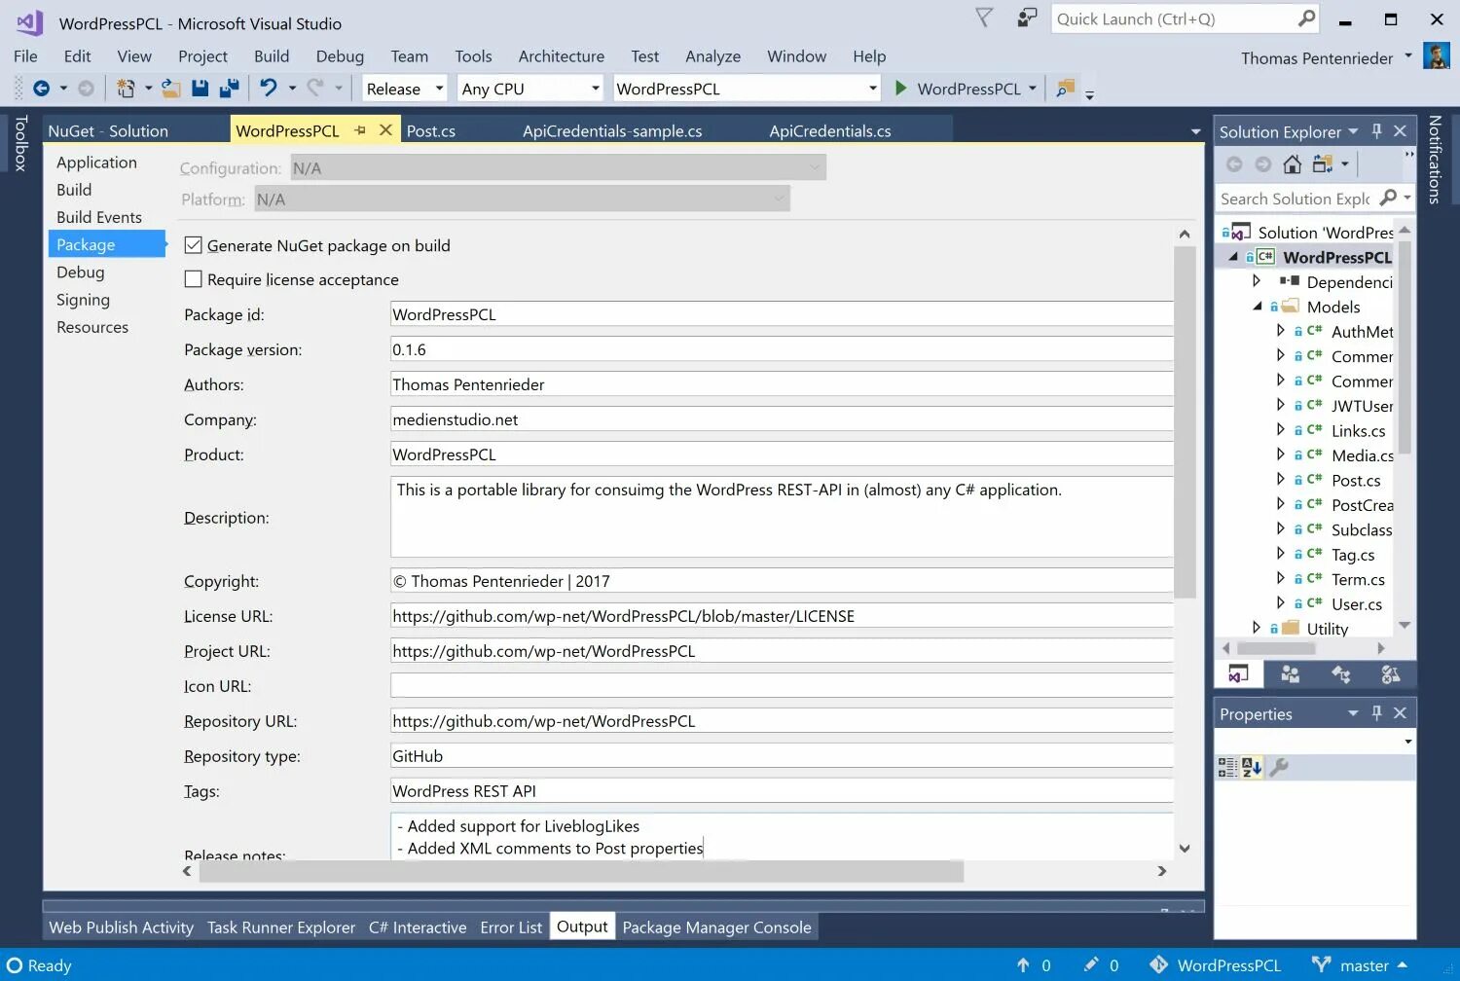This screenshot has height=981, width=1460.
Task: Open the Test Explorer flask tab icon
Action: 1390,673
